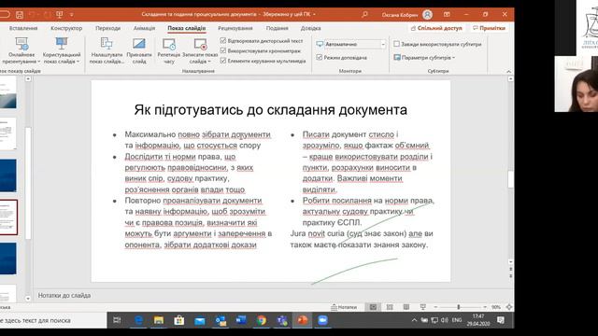This screenshot has width=598, height=336.
Task: Click slide title Як підготуватись до складання документа
Action: click(270, 110)
